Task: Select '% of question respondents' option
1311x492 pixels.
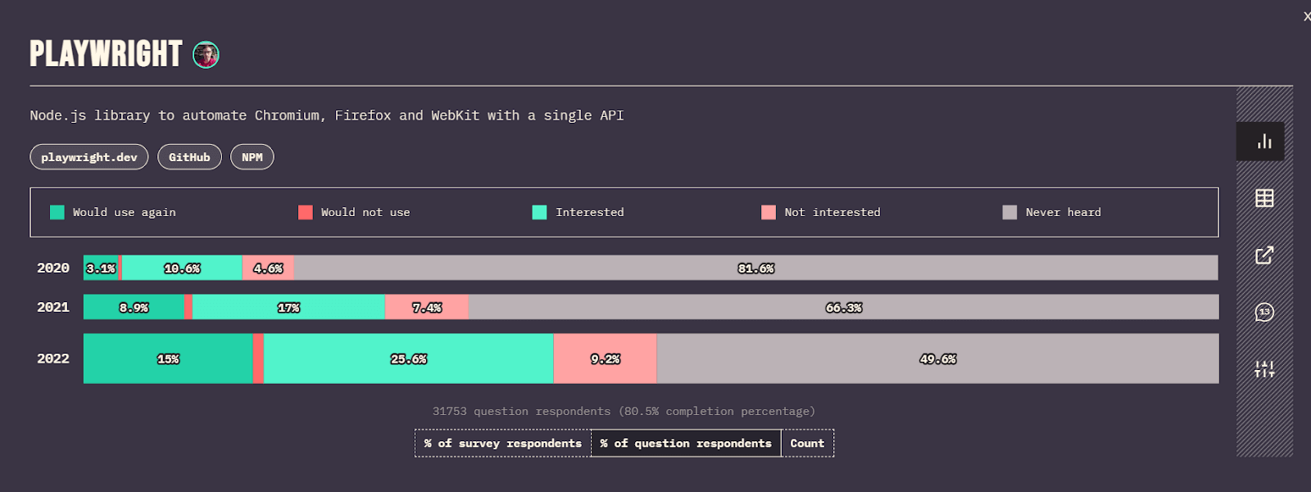Action: coord(686,444)
